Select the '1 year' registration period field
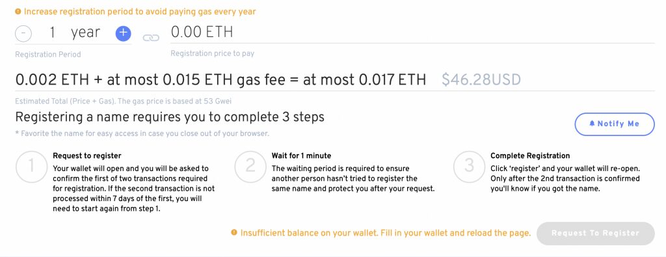 (73, 33)
